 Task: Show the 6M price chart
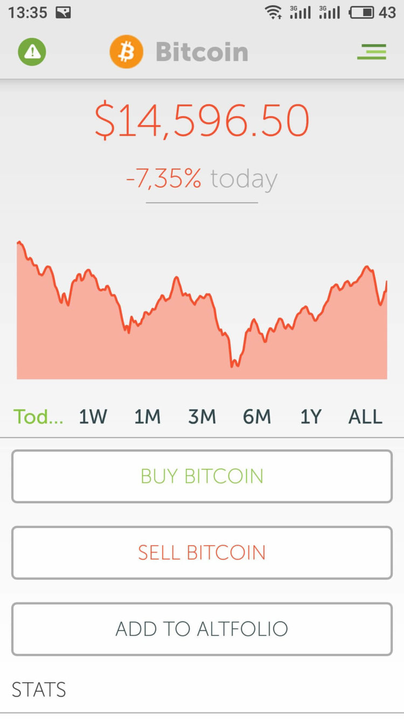click(256, 417)
